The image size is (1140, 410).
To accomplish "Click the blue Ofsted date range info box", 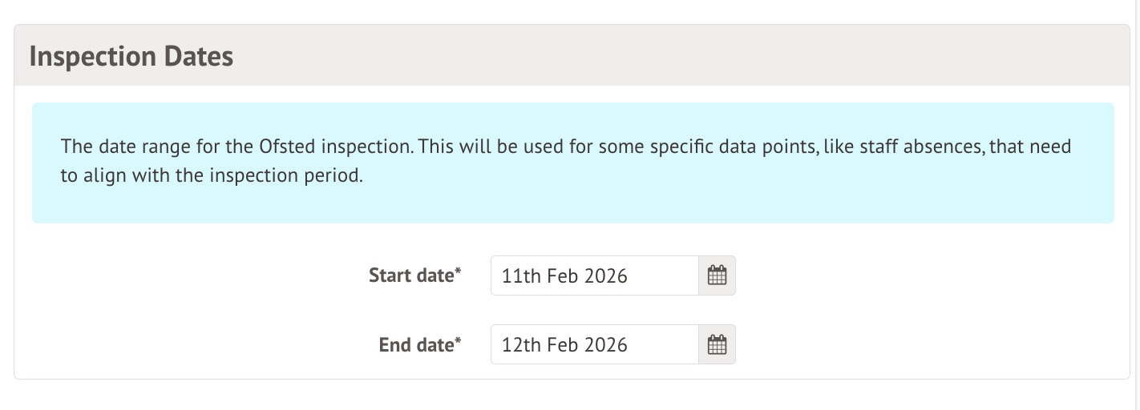I will click(x=572, y=200).
